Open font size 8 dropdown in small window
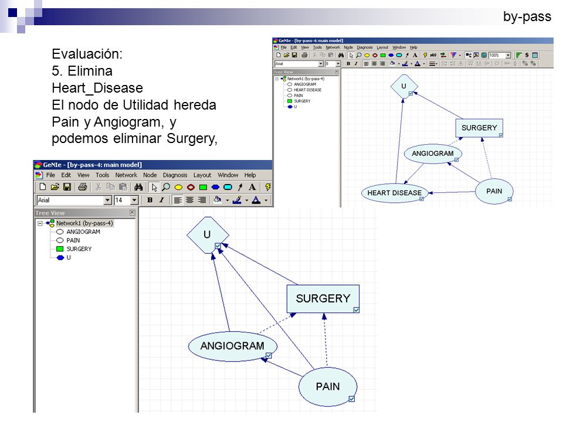The image size is (563, 422). [338, 63]
